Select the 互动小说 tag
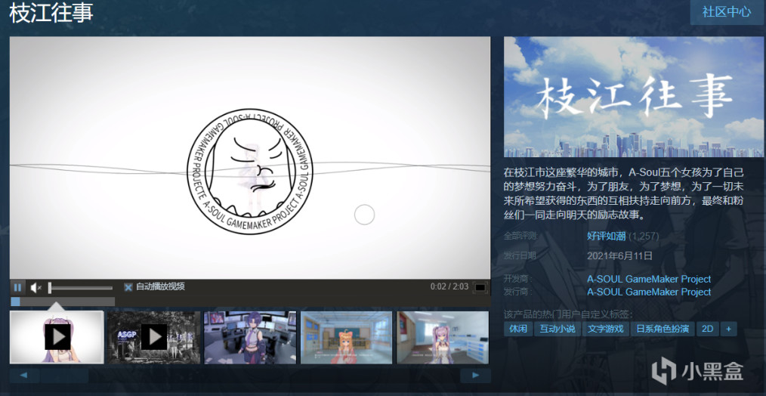Screen dimensions: 766x396 point(558,329)
